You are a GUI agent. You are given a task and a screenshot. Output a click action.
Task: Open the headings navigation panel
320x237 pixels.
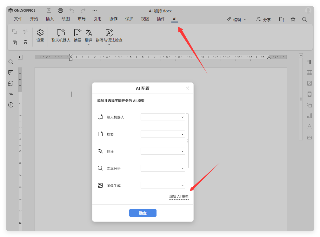(11, 94)
